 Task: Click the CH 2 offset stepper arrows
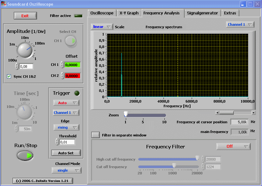[62, 76]
